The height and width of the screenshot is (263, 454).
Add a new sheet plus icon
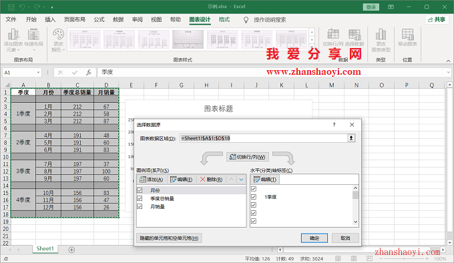coord(71,250)
